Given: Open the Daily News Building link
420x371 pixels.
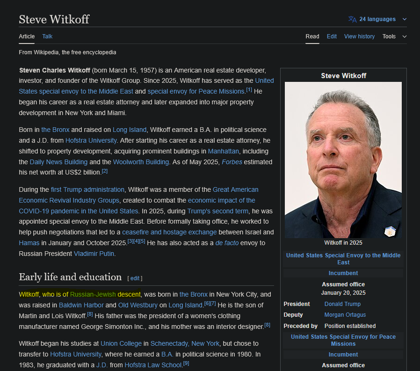Looking at the screenshot, I should 58,162.
